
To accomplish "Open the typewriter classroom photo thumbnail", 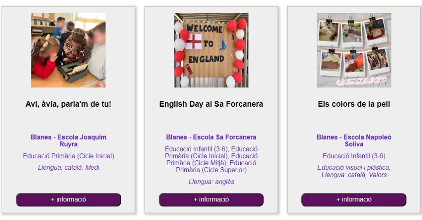I will (x=68, y=50).
